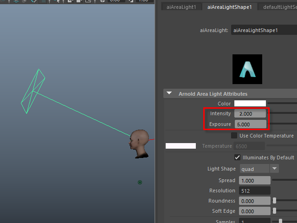The height and width of the screenshot is (223, 297).
Task: Click the aiAreaLight name field
Action: click(264, 31)
